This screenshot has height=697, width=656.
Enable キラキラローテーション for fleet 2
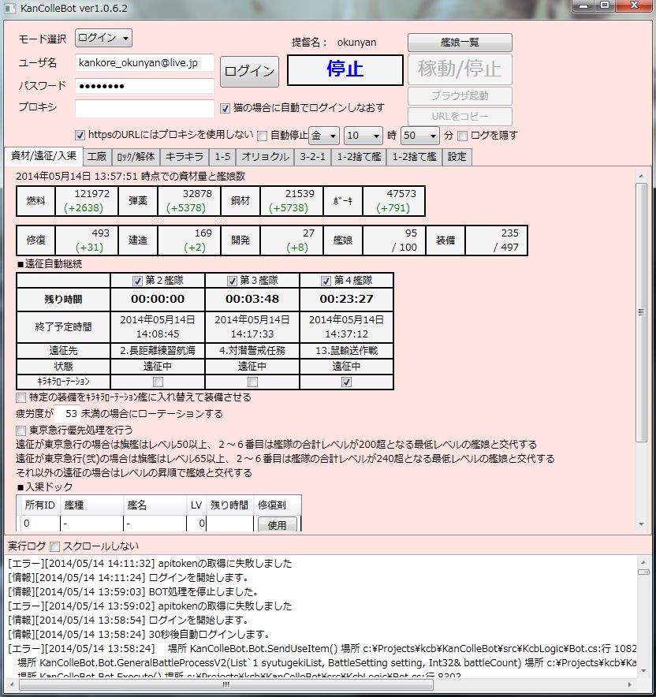point(158,382)
